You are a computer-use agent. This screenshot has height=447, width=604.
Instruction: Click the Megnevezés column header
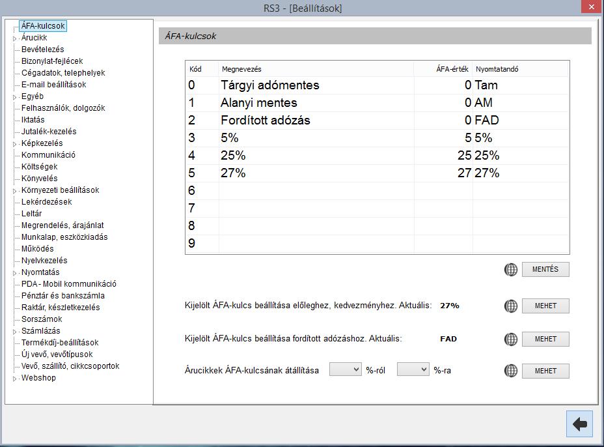(316, 69)
